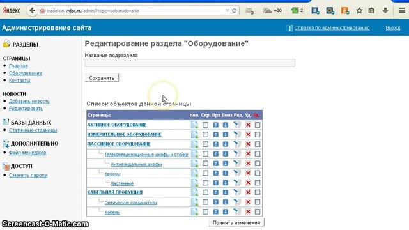Open Файл менеджер link
Image resolution: width=409 pixels, height=230 pixels.
pos(27,153)
